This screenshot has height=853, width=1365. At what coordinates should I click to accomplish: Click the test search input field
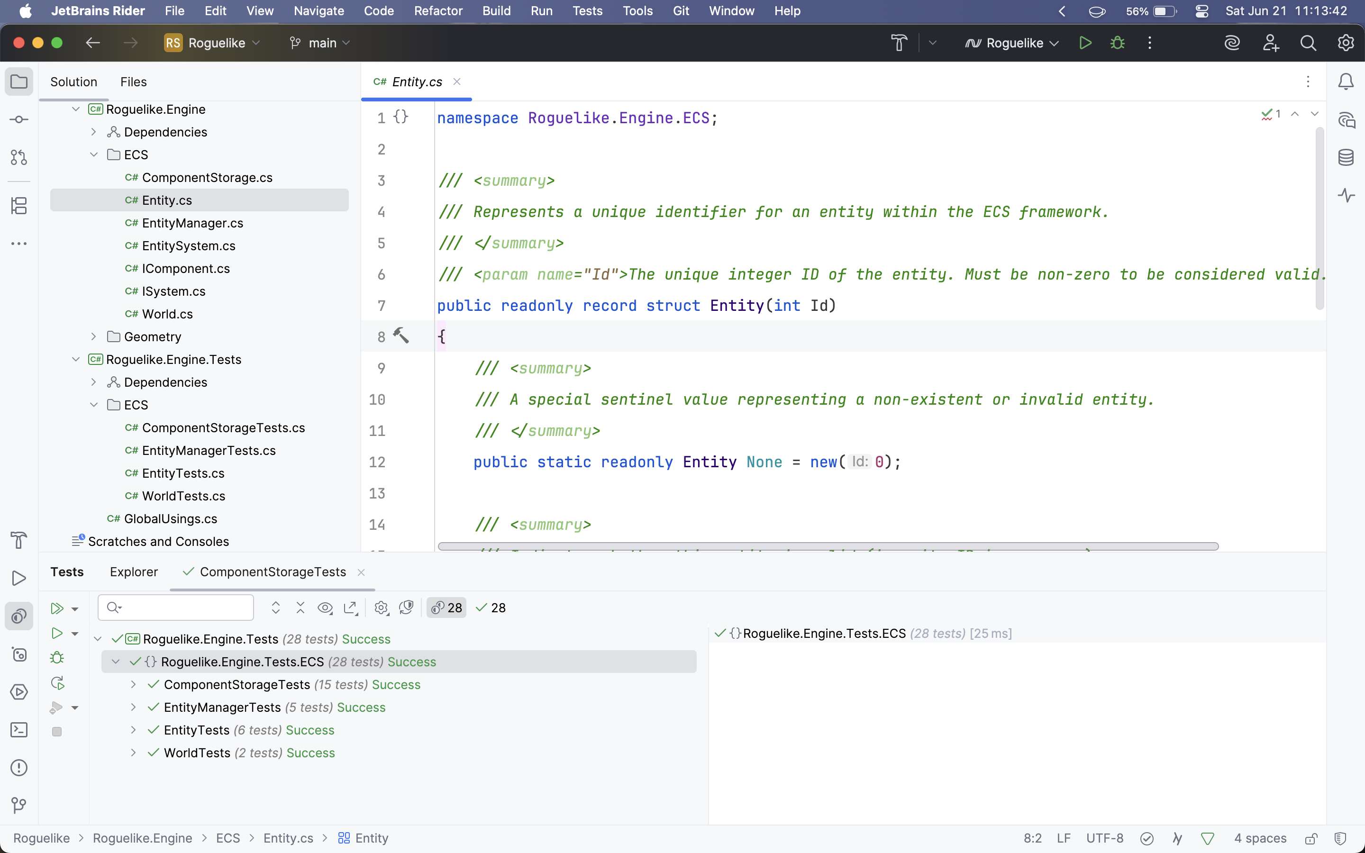(x=176, y=608)
